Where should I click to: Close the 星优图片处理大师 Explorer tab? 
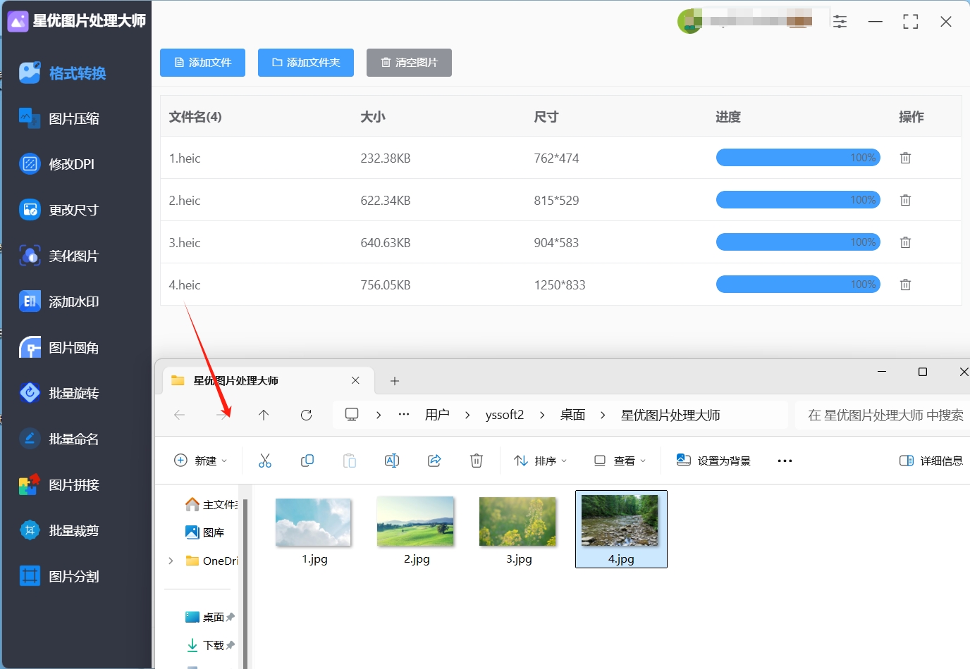click(x=355, y=380)
